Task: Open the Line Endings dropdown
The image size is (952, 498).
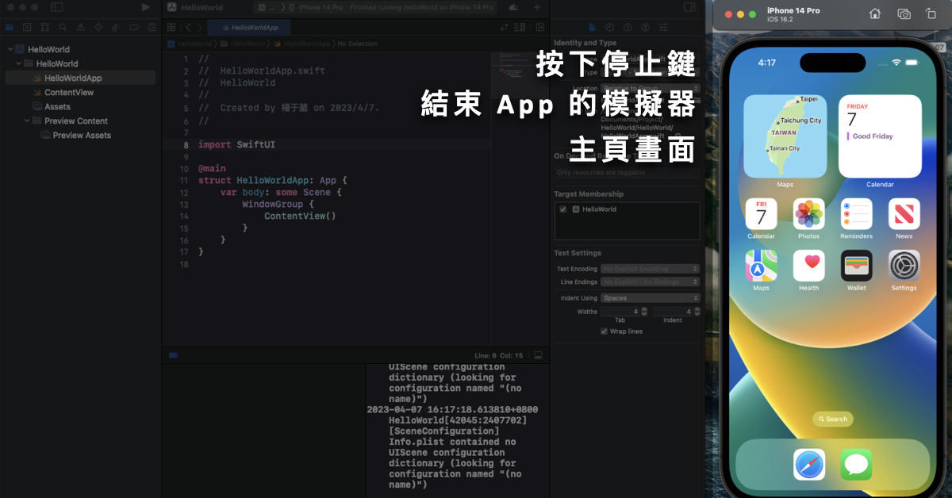Action: click(x=651, y=282)
